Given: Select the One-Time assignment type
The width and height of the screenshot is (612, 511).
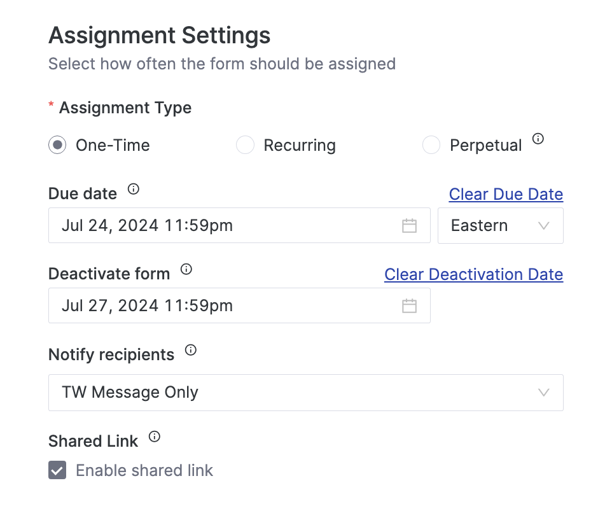Looking at the screenshot, I should point(57,145).
